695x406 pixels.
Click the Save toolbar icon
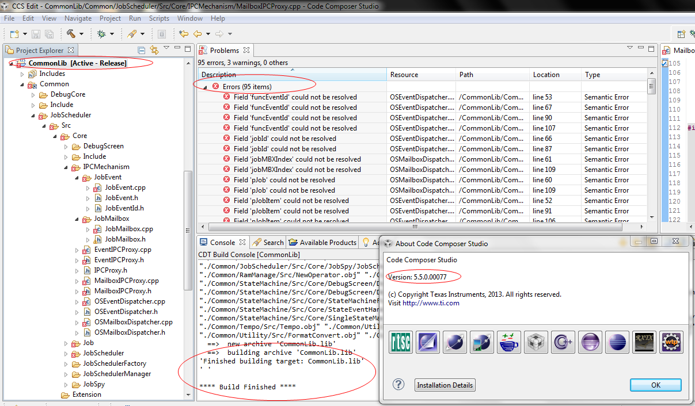(x=36, y=34)
